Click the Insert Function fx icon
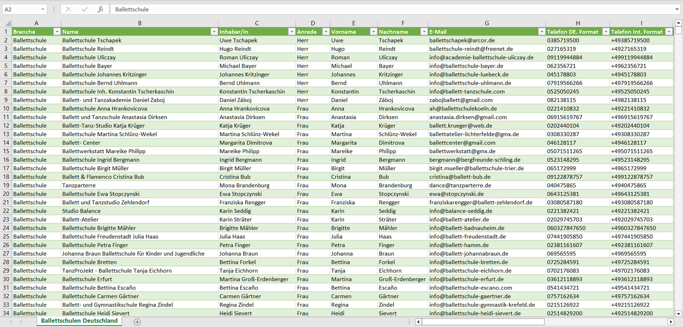The height and width of the screenshot is (327, 683). click(100, 9)
